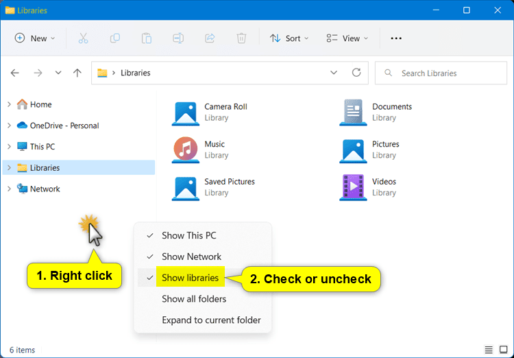Viewport: 514px width, 358px height.
Task: Click the Documents name label
Action: pos(392,106)
